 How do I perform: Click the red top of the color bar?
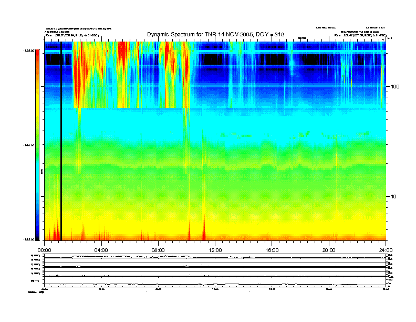pyautogui.click(x=37, y=53)
